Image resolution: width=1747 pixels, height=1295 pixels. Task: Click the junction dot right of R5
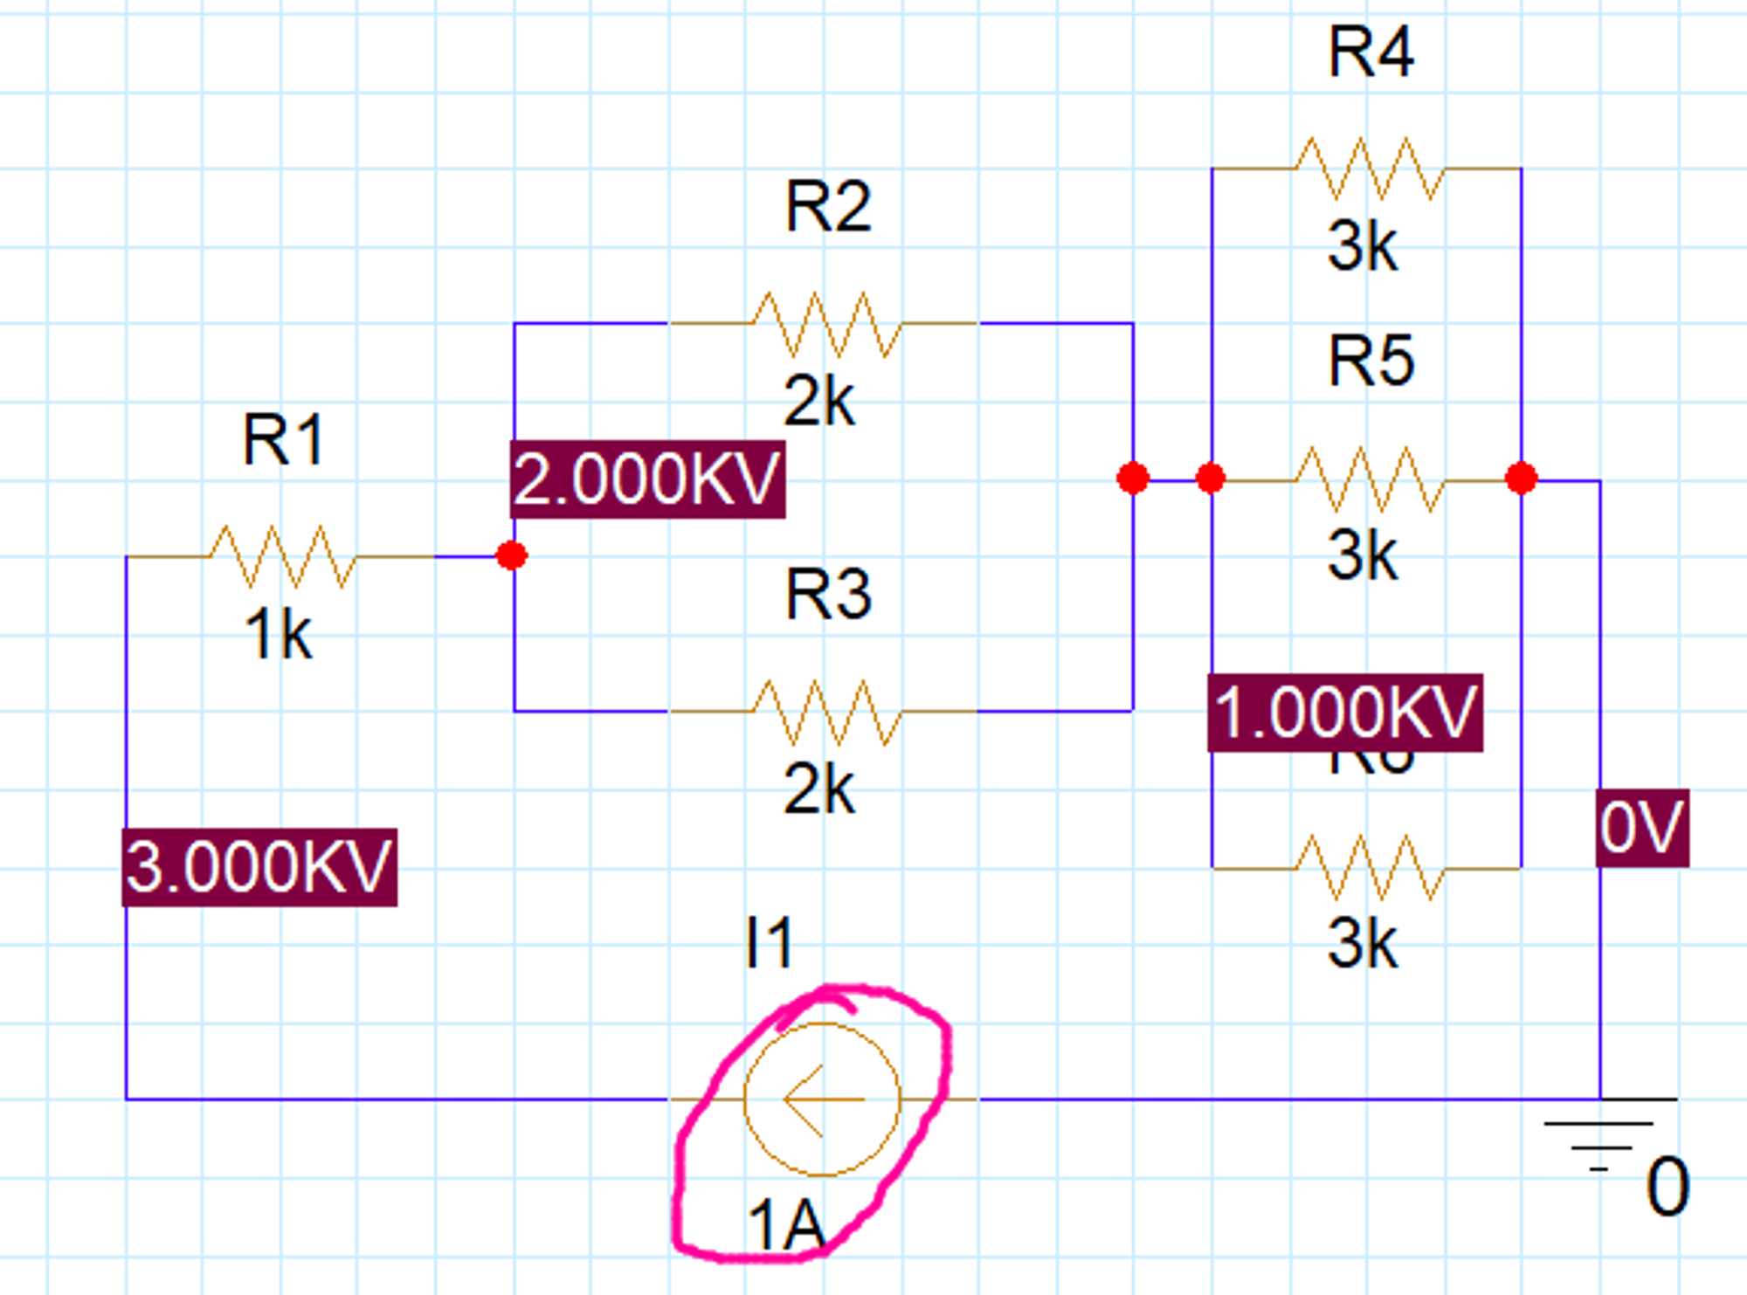(x=1521, y=479)
